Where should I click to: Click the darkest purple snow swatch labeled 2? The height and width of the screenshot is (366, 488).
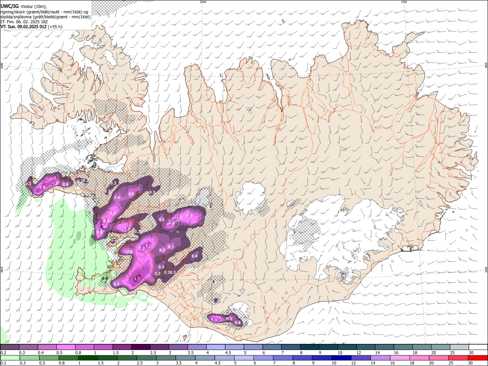[x=141, y=347]
